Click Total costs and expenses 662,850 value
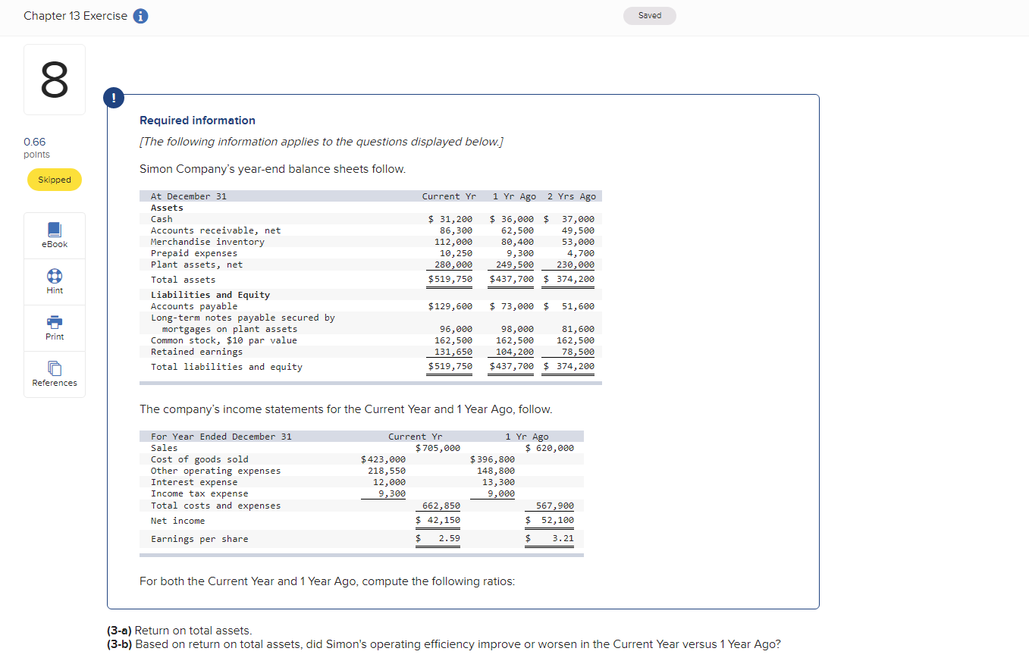The height and width of the screenshot is (667, 1029). click(x=441, y=506)
